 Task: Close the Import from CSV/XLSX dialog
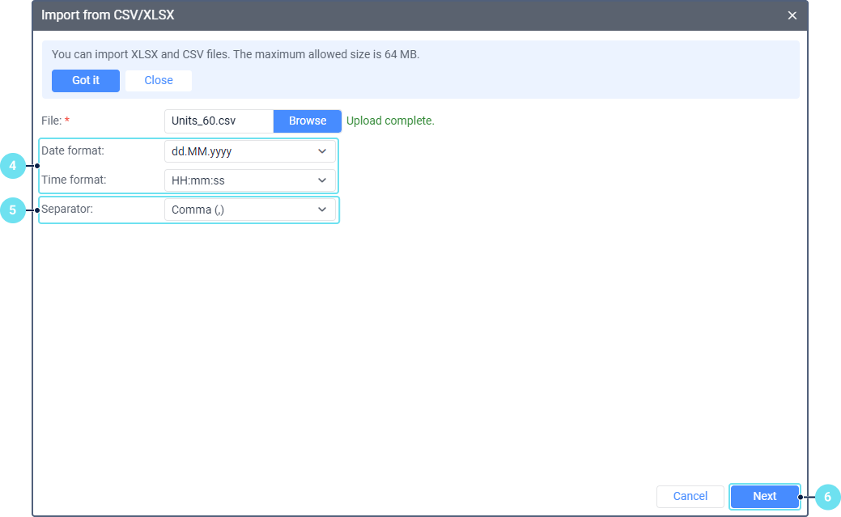pos(792,15)
